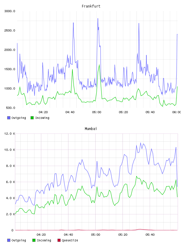Click the 3000.0 axis label in Frankfurt chart

click(x=10, y=11)
